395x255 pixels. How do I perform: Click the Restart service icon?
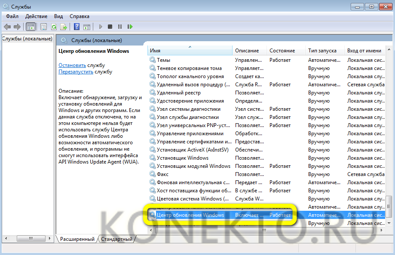pos(130,27)
